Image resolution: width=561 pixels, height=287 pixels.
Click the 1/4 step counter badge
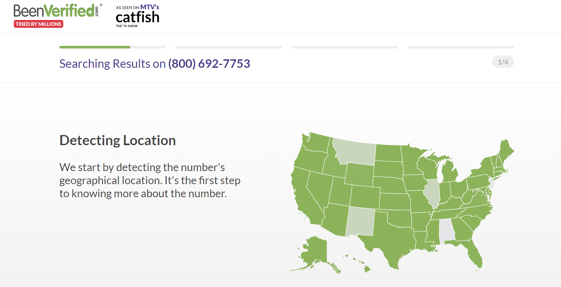(503, 62)
